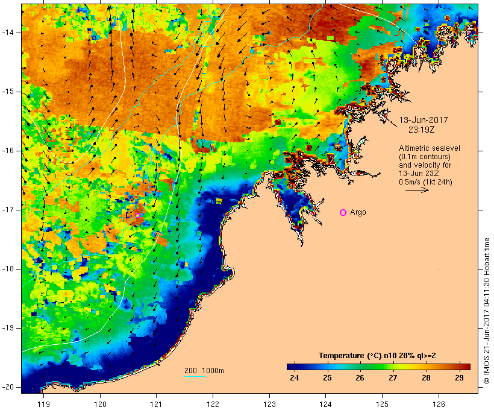This screenshot has height=410, width=494.
Task: Click the color bar value 28
Action: 426,377
